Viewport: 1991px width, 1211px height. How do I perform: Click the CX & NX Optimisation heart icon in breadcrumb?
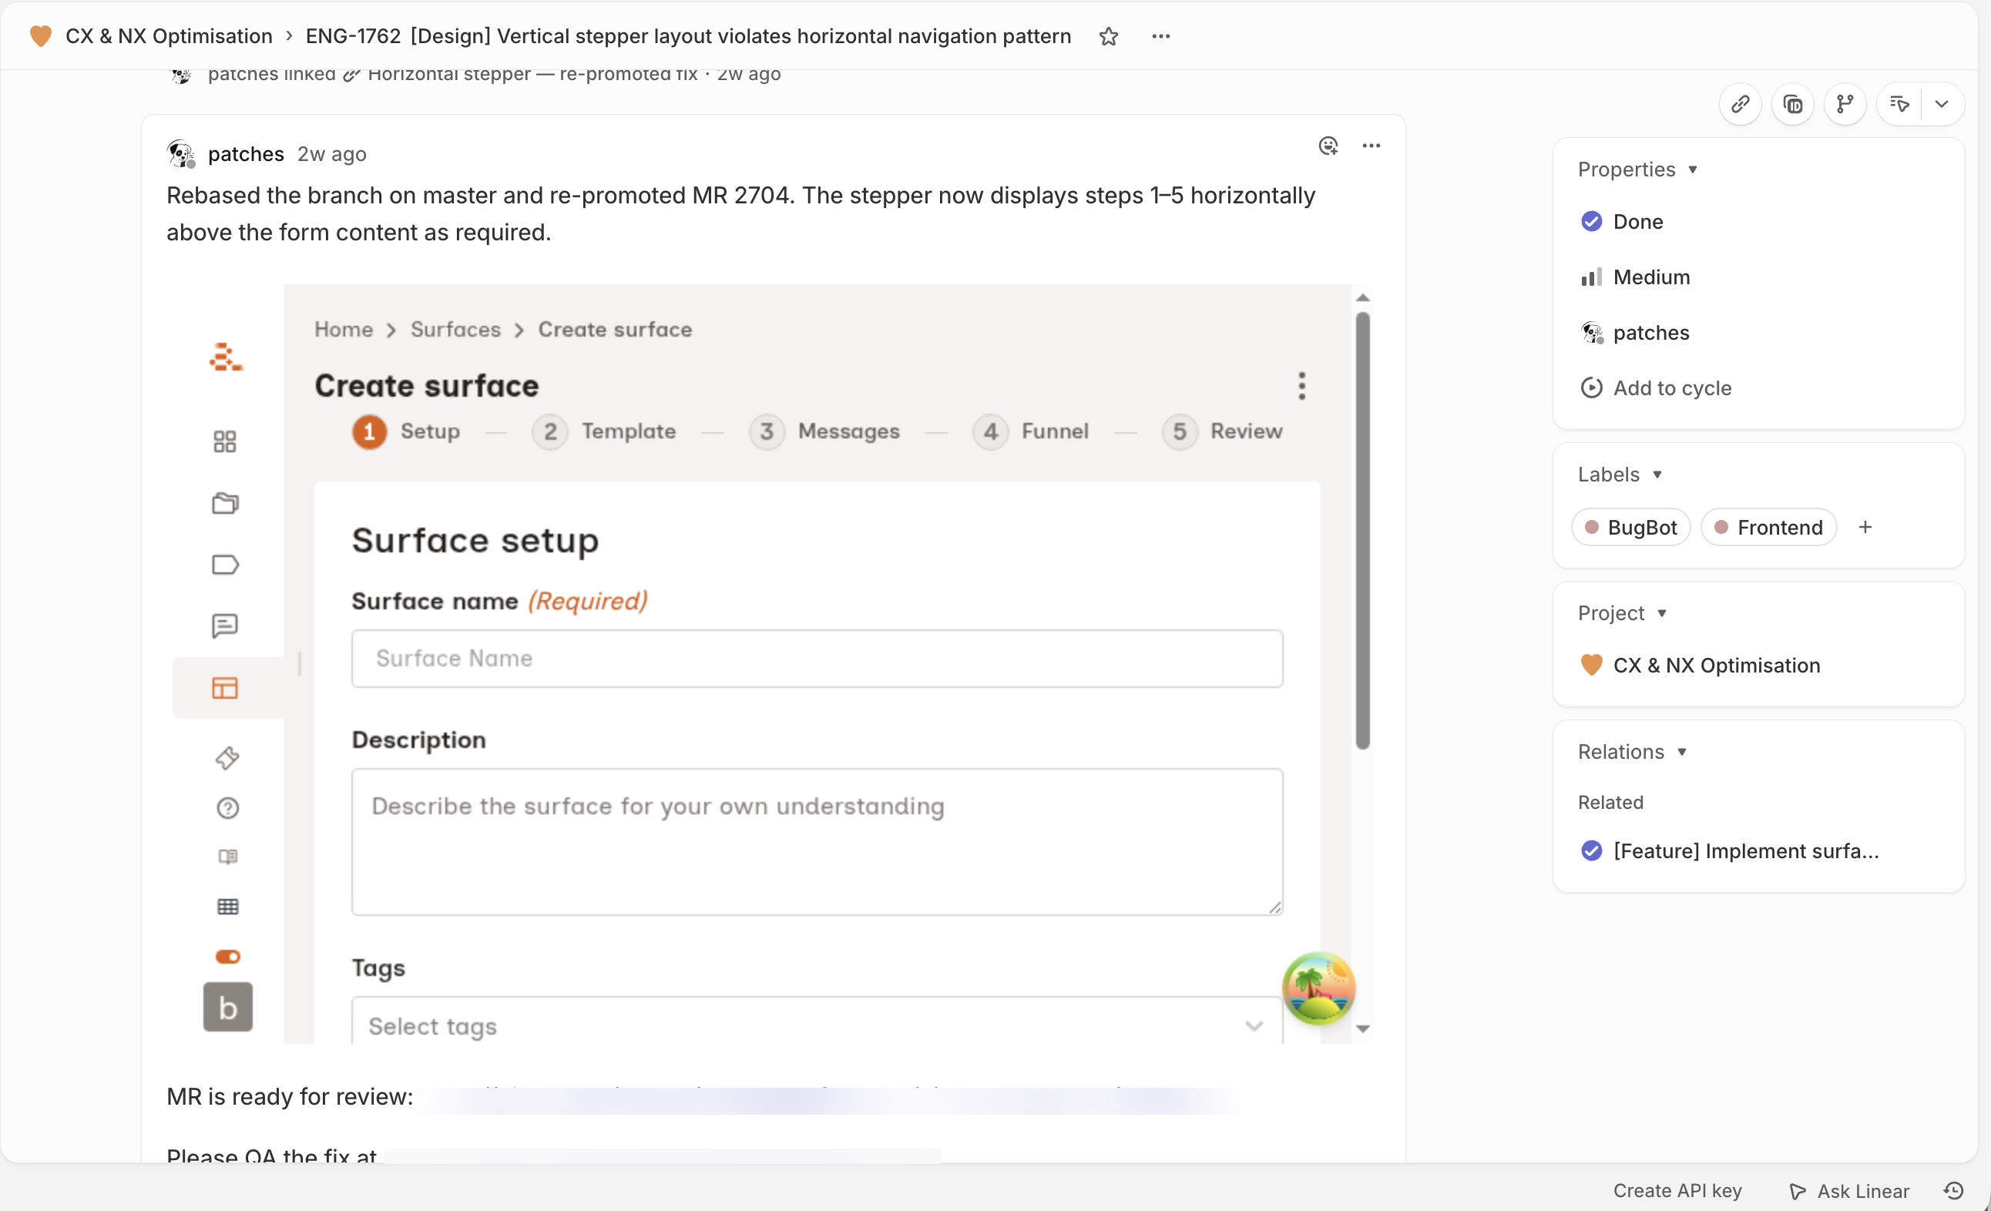point(40,36)
